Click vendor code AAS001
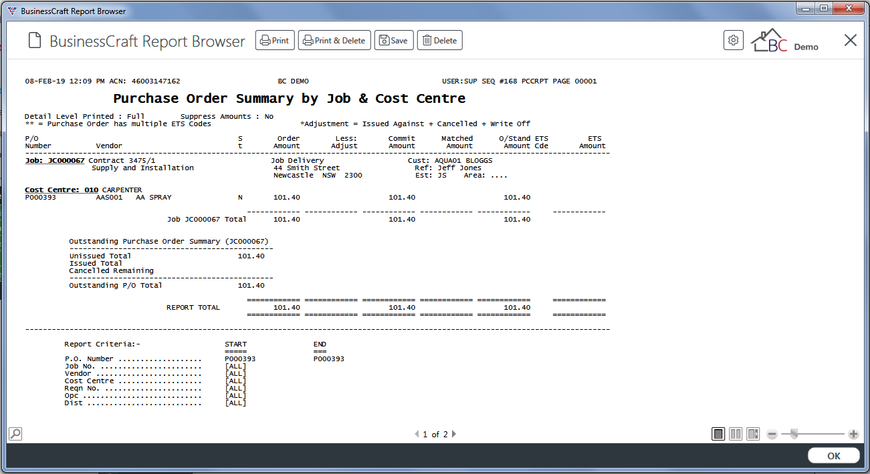 point(110,198)
